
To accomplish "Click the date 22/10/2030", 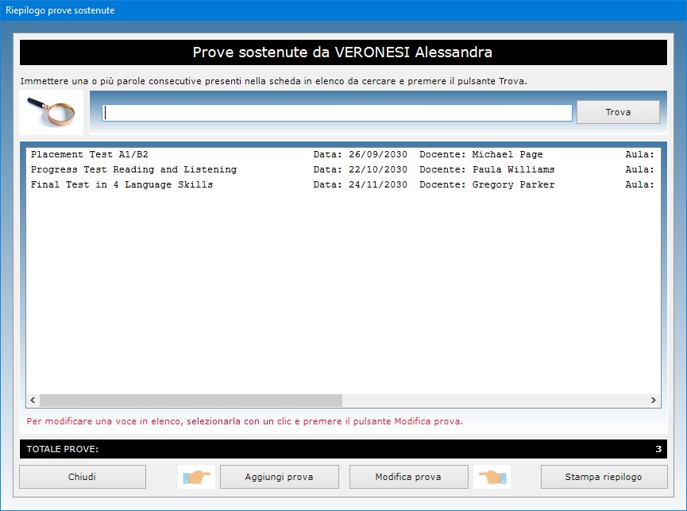I will (378, 169).
